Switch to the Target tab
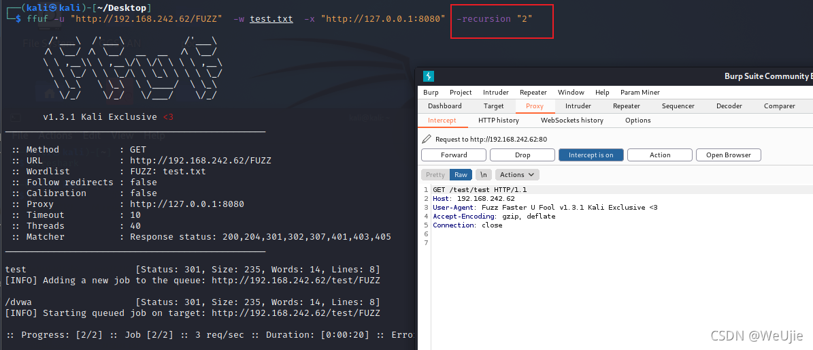This screenshot has width=813, height=350. (494, 106)
